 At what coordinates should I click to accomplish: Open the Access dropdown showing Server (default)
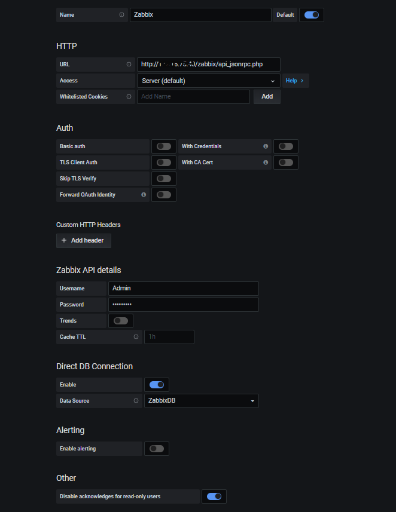208,80
